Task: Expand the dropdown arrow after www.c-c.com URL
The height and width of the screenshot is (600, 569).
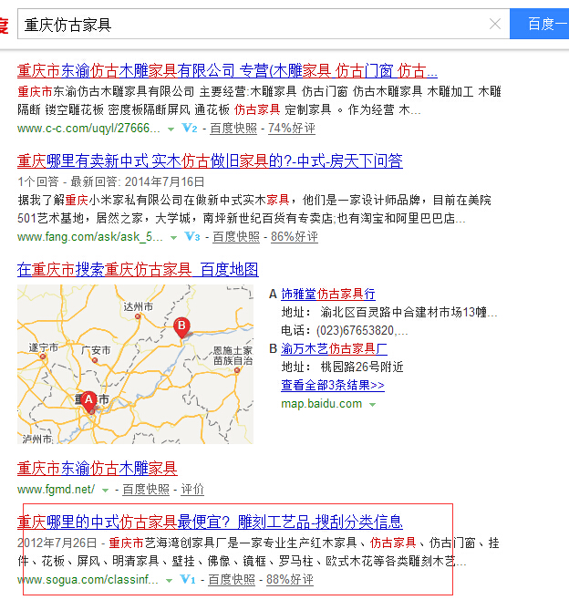Action: click(x=171, y=129)
